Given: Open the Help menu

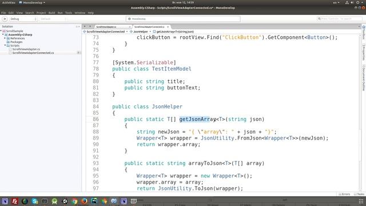Looking at the screenshot, I should coord(91,13).
